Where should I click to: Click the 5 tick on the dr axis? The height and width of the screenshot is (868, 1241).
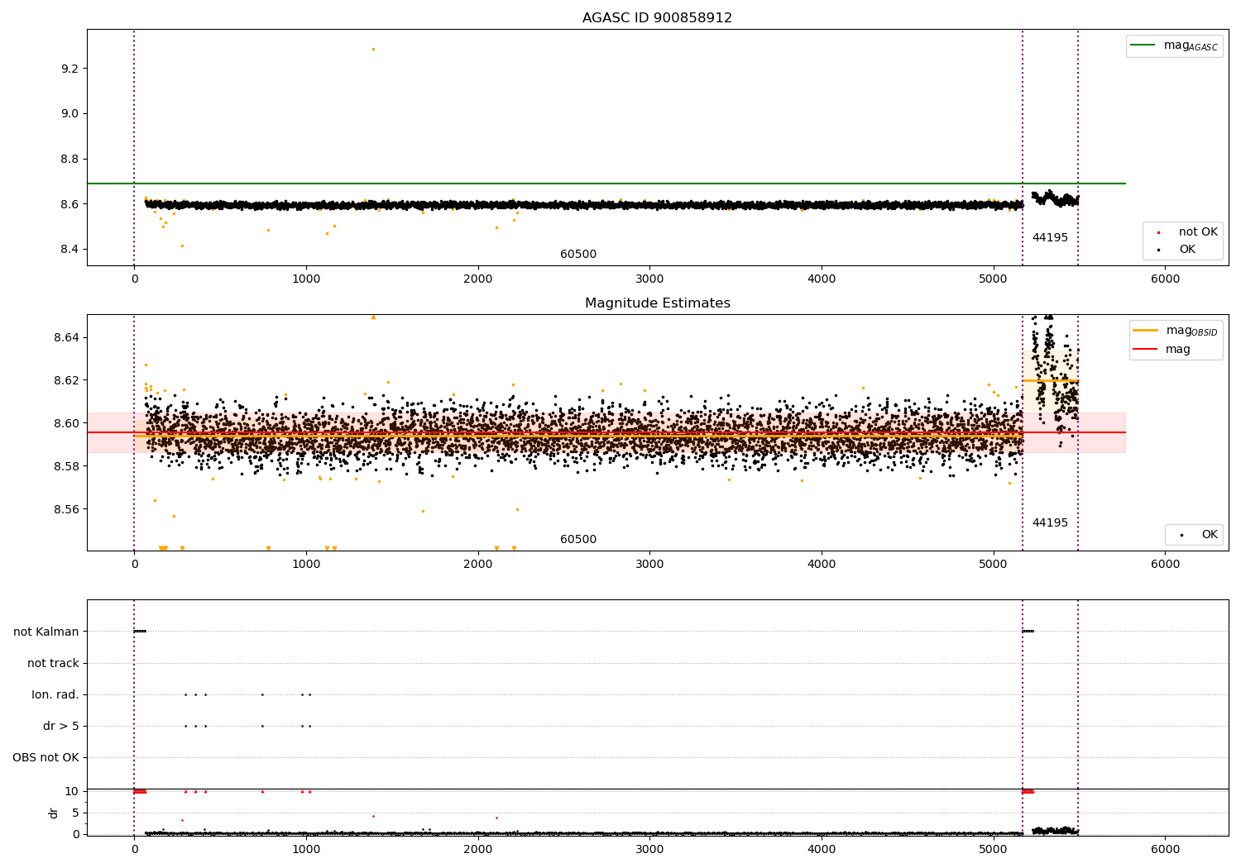[76, 813]
